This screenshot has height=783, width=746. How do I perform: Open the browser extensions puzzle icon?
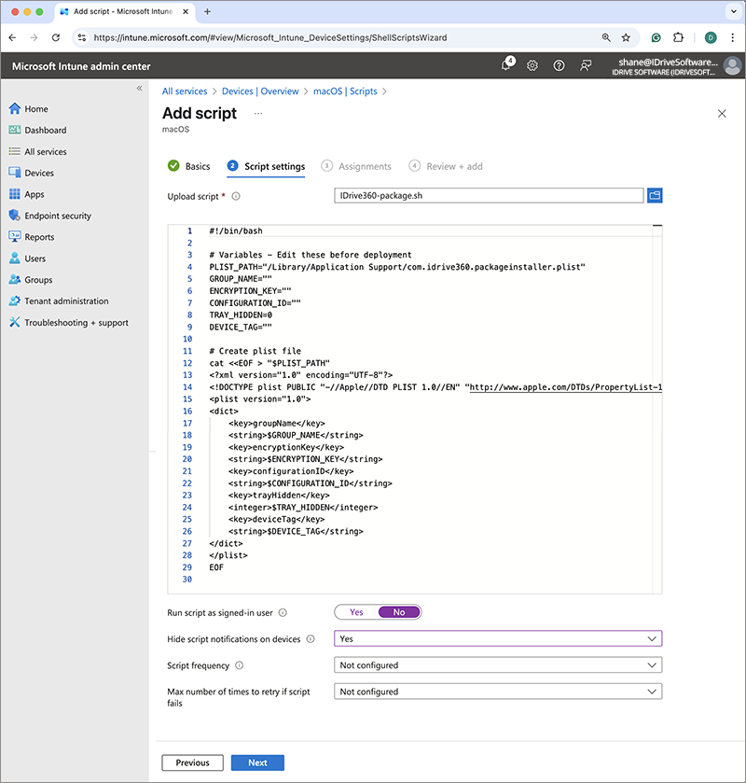678,37
